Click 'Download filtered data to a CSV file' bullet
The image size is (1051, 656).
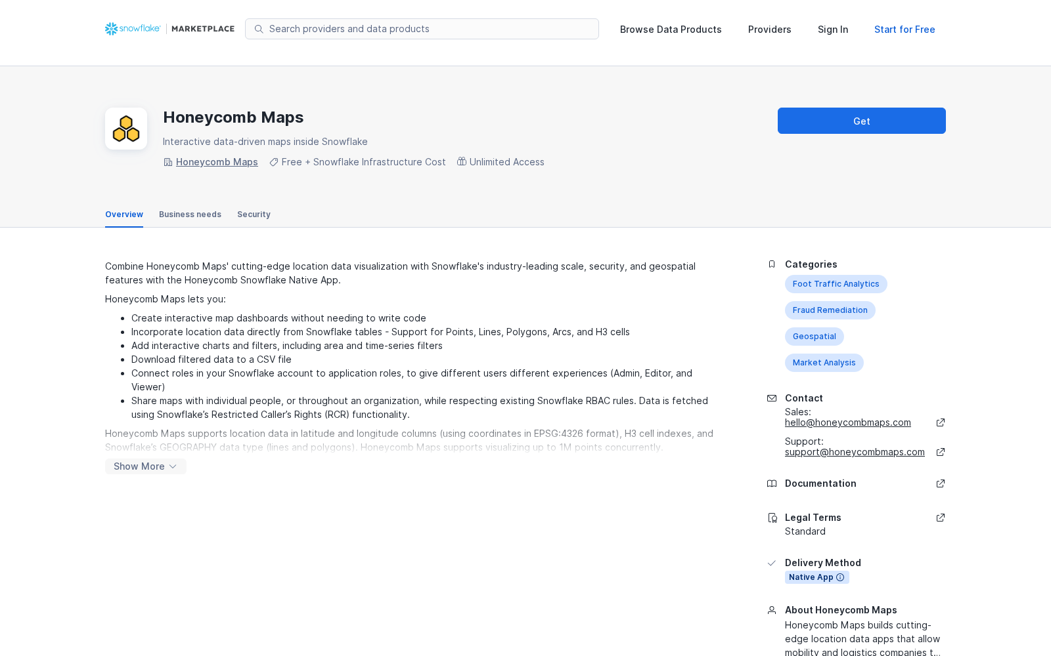coord(212,359)
